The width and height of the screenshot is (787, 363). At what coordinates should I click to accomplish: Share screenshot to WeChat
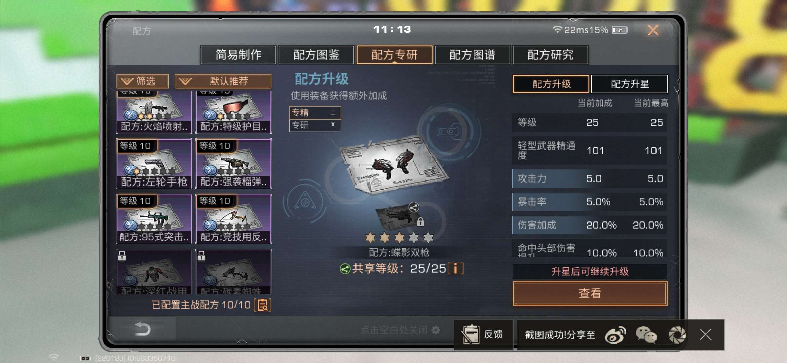(646, 335)
